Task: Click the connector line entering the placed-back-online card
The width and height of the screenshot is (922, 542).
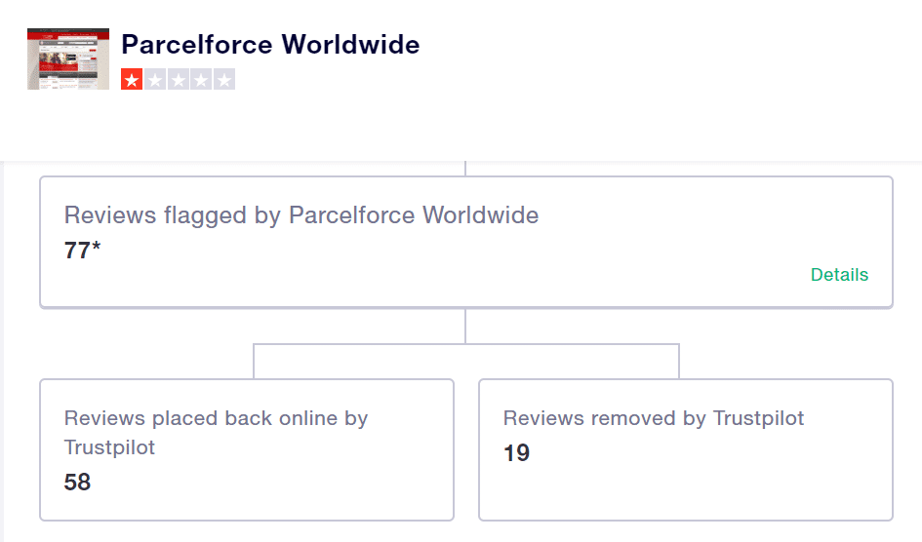Action: click(254, 362)
